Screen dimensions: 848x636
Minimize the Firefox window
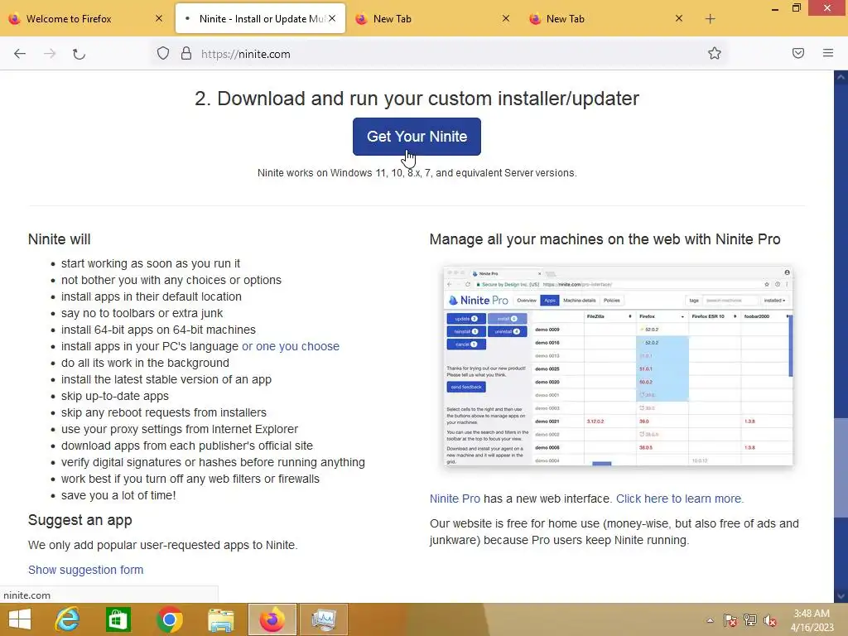point(775,8)
